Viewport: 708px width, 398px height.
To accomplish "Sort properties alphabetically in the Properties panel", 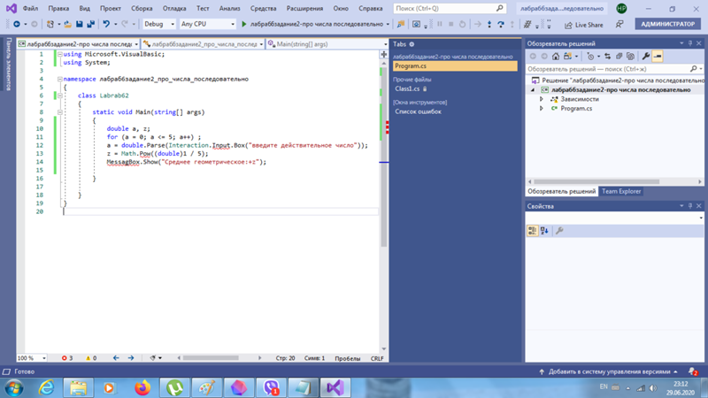I will 544,231.
